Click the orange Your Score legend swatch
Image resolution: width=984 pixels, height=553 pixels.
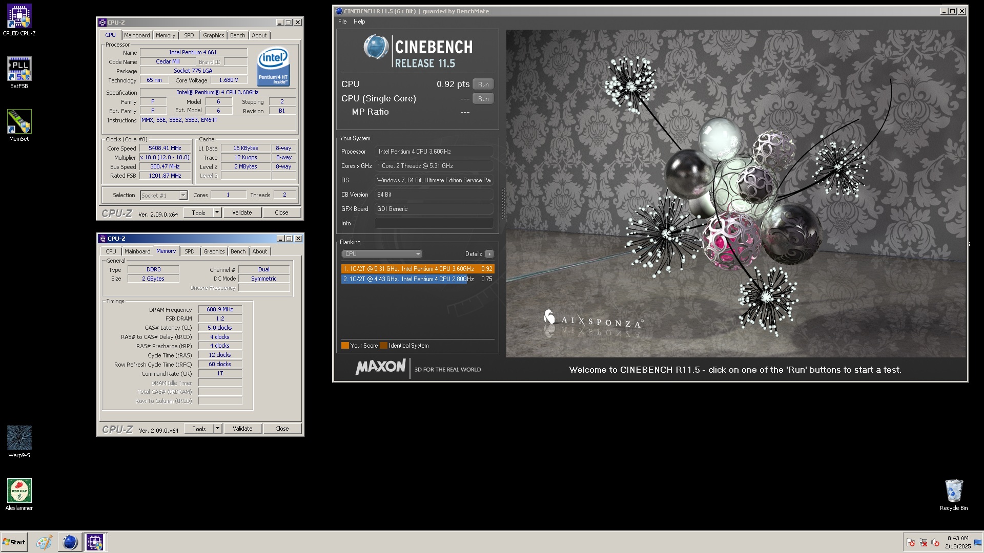[345, 346]
